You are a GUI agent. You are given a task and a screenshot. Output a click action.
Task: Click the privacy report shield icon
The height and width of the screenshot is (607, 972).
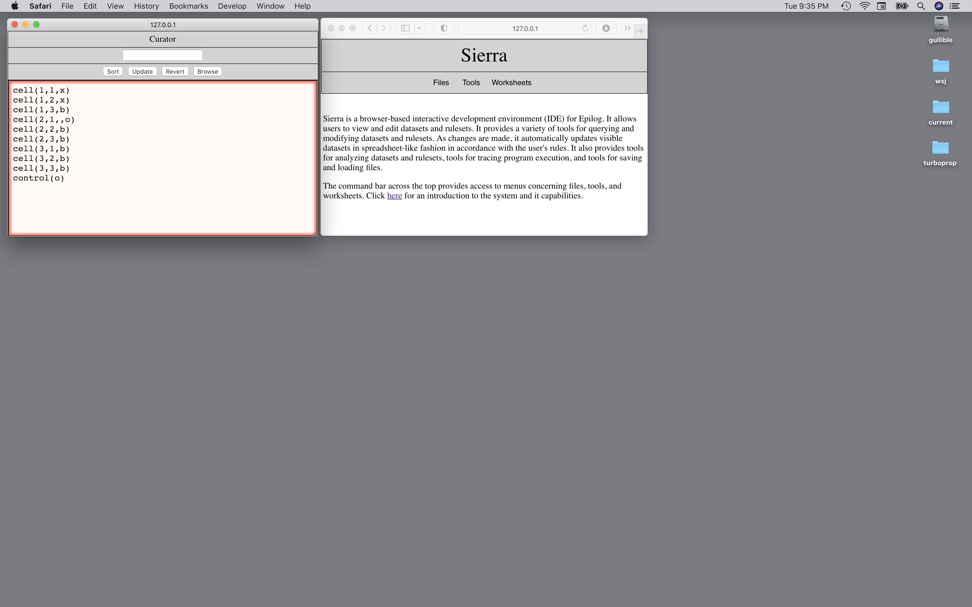click(x=443, y=28)
